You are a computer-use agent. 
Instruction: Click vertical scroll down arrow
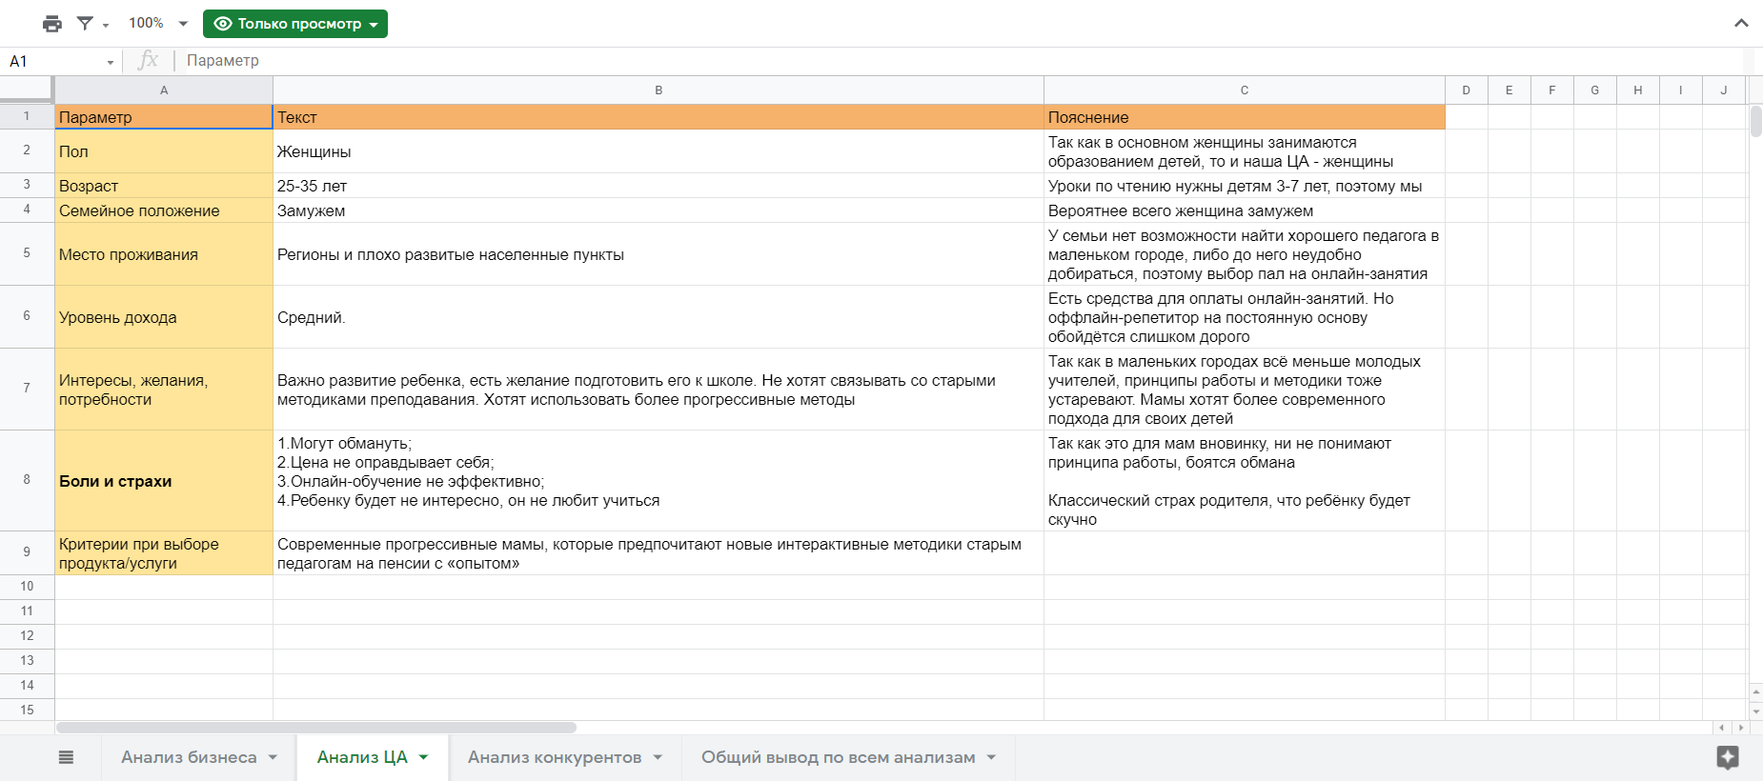coord(1755,711)
